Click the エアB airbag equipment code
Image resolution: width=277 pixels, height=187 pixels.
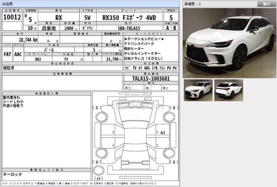coord(155,68)
